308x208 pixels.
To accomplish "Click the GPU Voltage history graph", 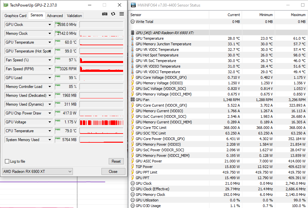I will coord(101,122).
